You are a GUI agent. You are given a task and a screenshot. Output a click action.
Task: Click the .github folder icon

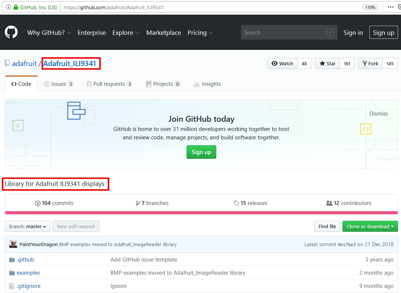pos(12,260)
